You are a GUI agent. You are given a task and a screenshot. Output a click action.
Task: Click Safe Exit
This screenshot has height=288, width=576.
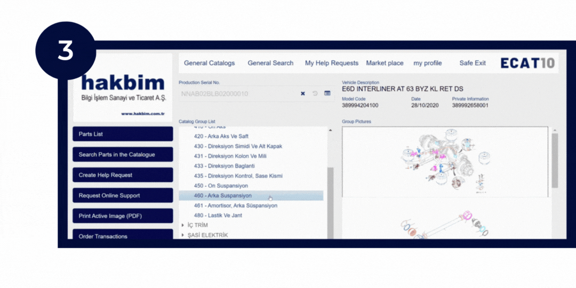tap(473, 63)
